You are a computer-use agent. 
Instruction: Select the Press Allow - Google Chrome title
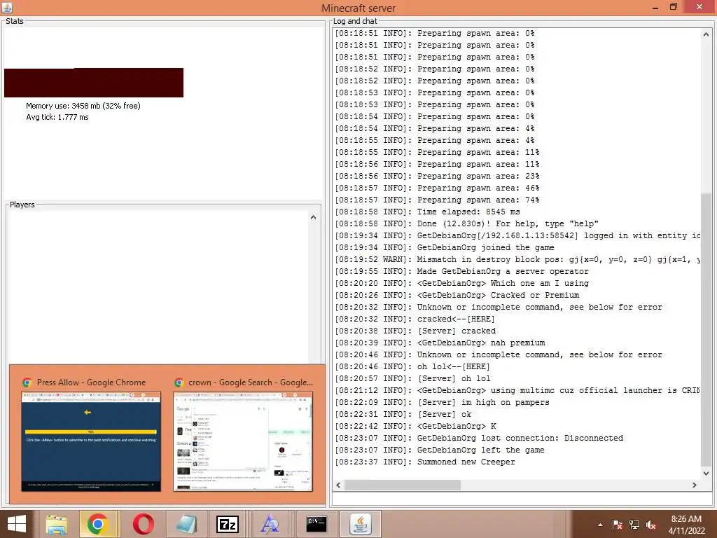[x=92, y=382]
